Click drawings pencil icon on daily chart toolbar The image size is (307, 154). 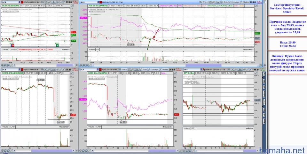click(x=61, y=2)
